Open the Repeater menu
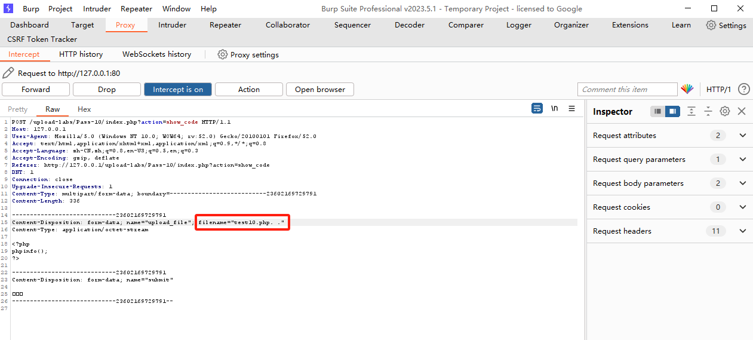This screenshot has height=340, width=753. point(136,8)
